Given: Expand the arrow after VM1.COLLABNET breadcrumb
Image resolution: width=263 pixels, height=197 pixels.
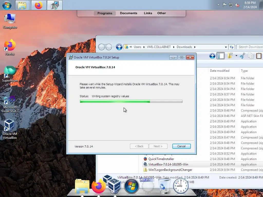Looking at the screenshot, I should (174, 47).
